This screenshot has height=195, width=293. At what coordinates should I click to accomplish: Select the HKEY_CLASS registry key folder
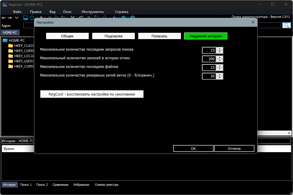tap(21, 46)
